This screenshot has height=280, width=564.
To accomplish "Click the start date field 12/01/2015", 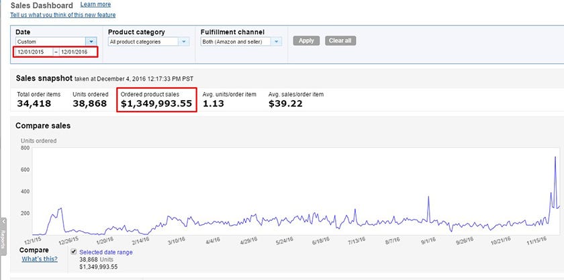I will click(33, 52).
